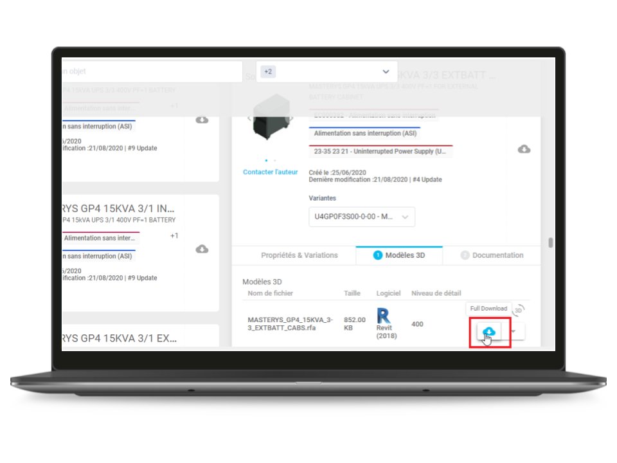Select the first image carousel dot
Viewport: 617px width, 463px height.
(266, 160)
